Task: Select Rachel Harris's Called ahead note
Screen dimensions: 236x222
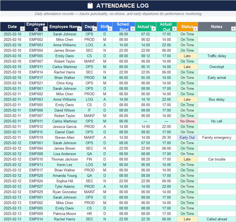Action: (x=217, y=219)
